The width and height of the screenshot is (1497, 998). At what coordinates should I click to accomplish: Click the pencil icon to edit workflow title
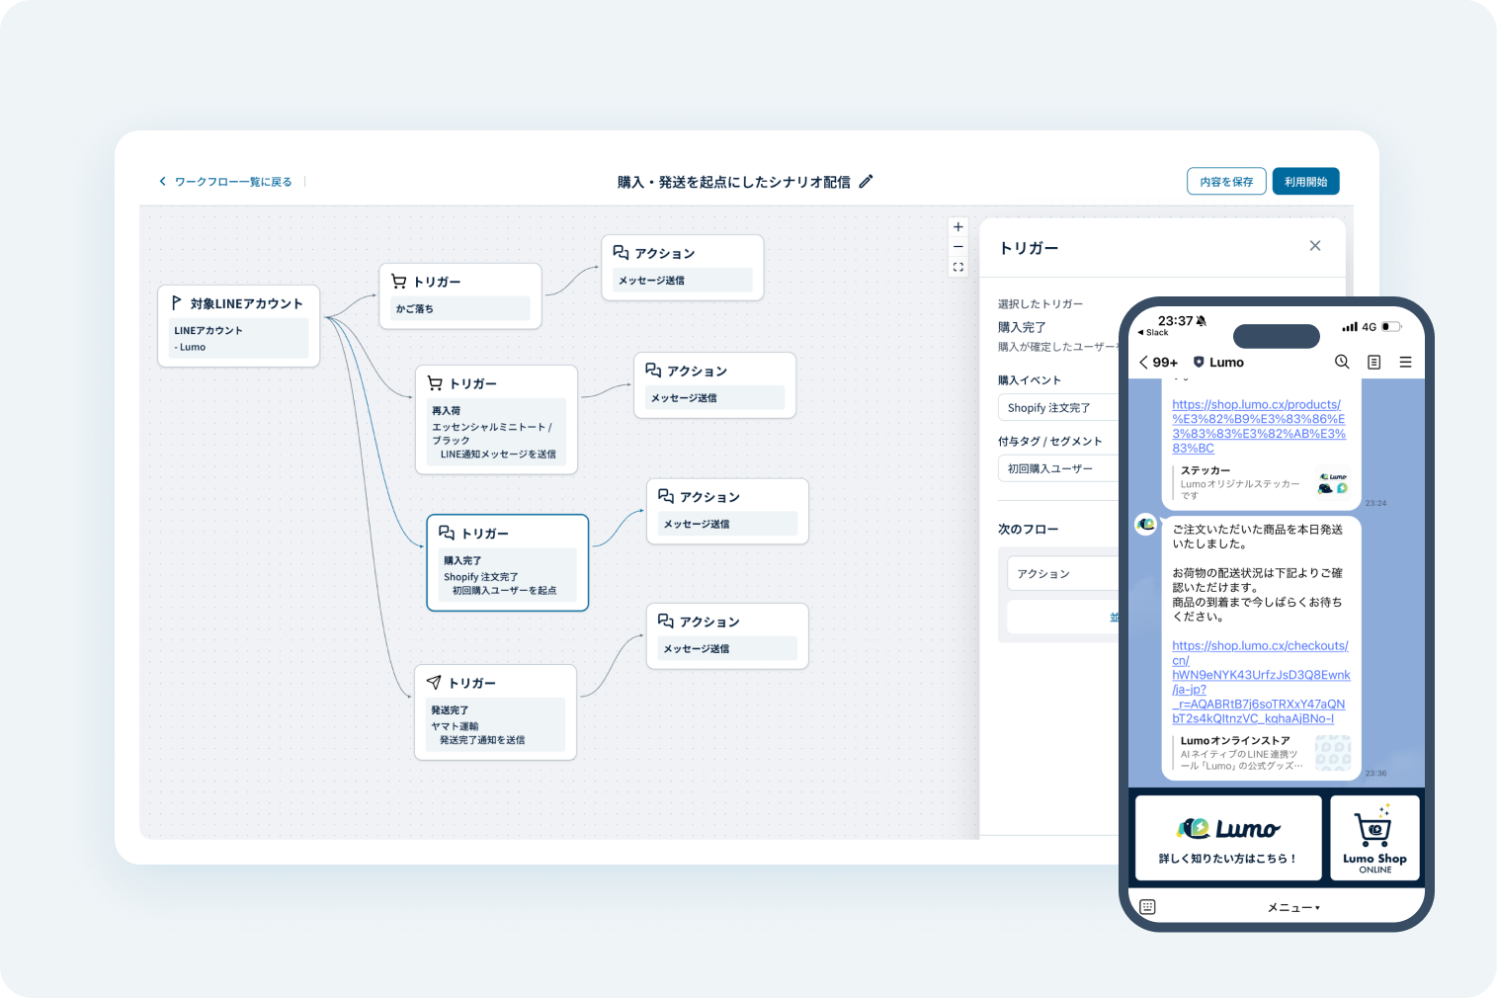[x=866, y=182]
